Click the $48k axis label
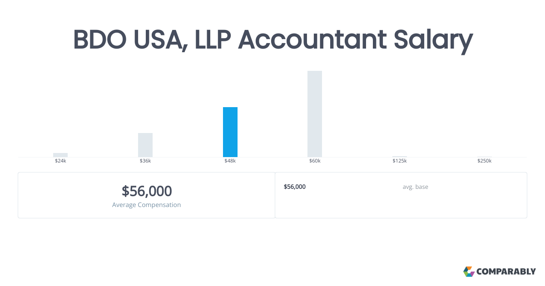 230,161
